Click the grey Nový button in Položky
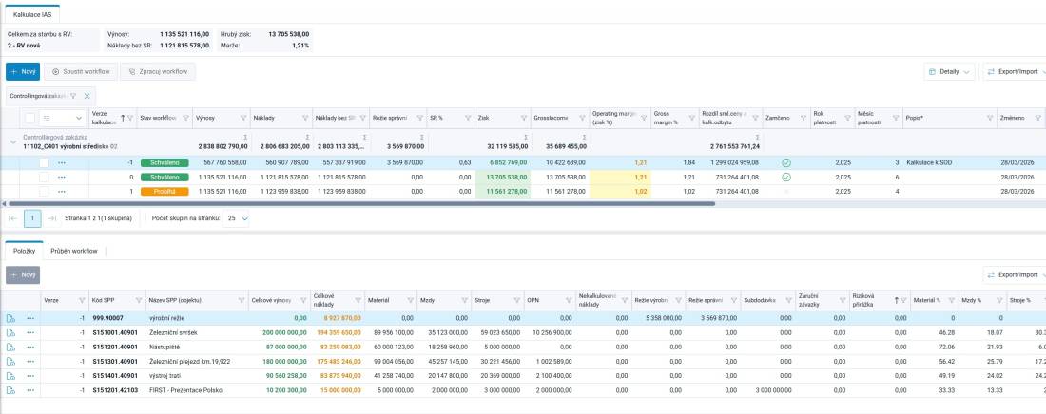This screenshot has width=1046, height=414. [x=23, y=274]
